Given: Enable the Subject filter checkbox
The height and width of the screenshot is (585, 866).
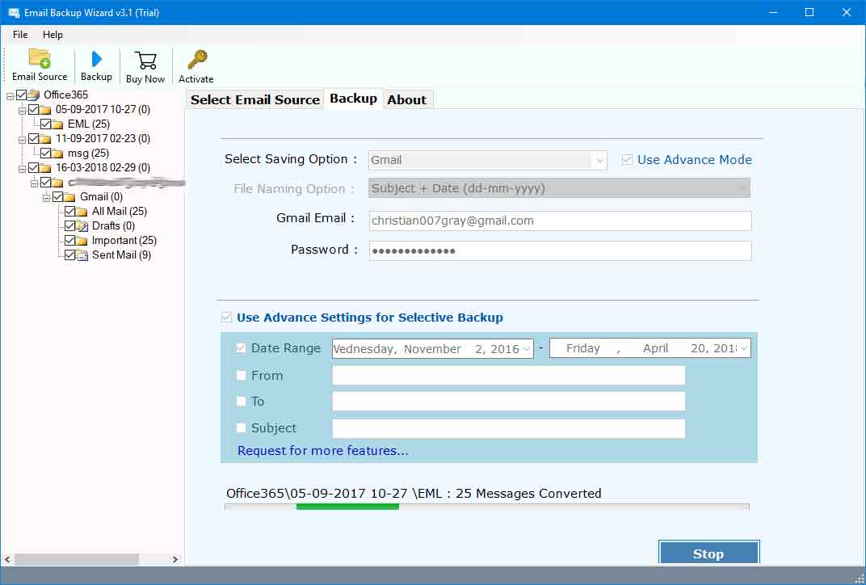Looking at the screenshot, I should point(242,428).
